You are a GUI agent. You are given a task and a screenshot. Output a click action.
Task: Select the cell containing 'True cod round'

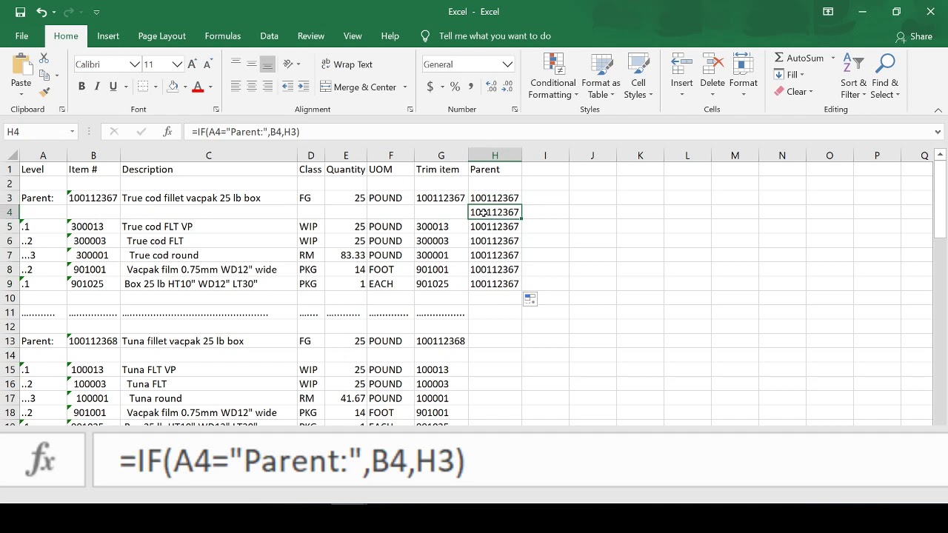[209, 255]
